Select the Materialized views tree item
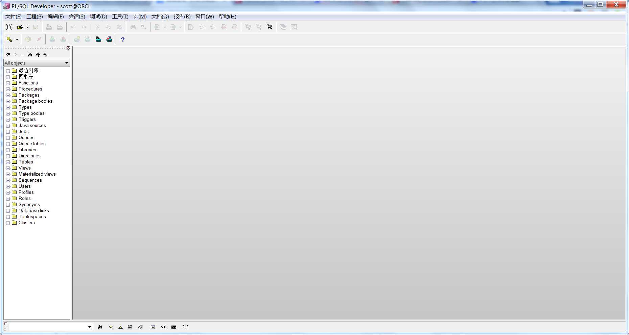Image resolution: width=629 pixels, height=335 pixels. [37, 174]
